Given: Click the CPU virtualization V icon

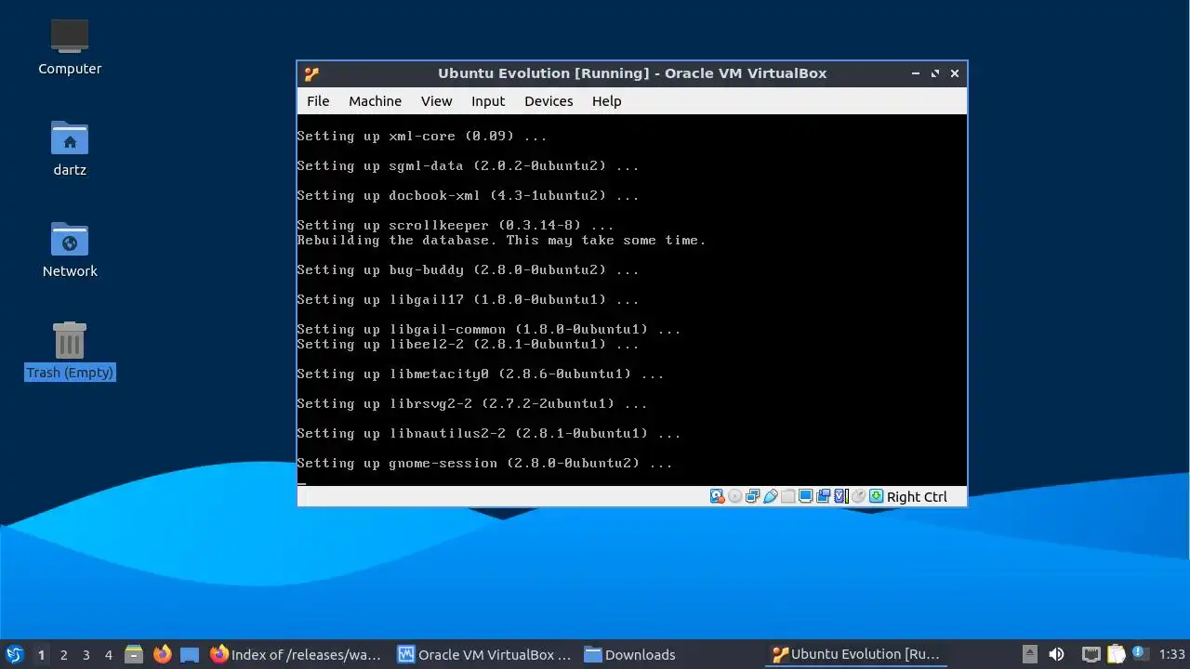Looking at the screenshot, I should [840, 496].
